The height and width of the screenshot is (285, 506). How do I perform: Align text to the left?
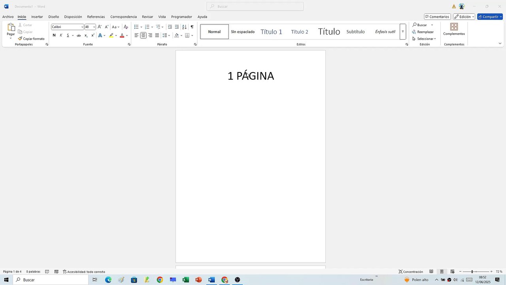pos(136,36)
